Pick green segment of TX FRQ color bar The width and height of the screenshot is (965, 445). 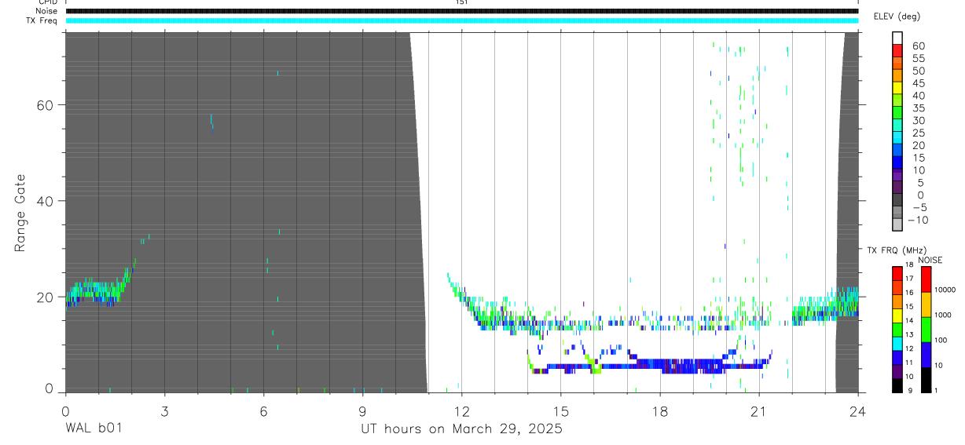coord(897,330)
